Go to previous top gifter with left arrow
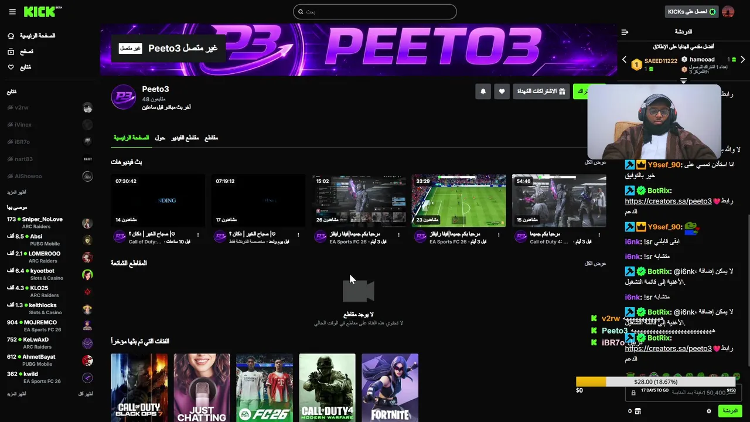This screenshot has height=422, width=750. pyautogui.click(x=624, y=60)
